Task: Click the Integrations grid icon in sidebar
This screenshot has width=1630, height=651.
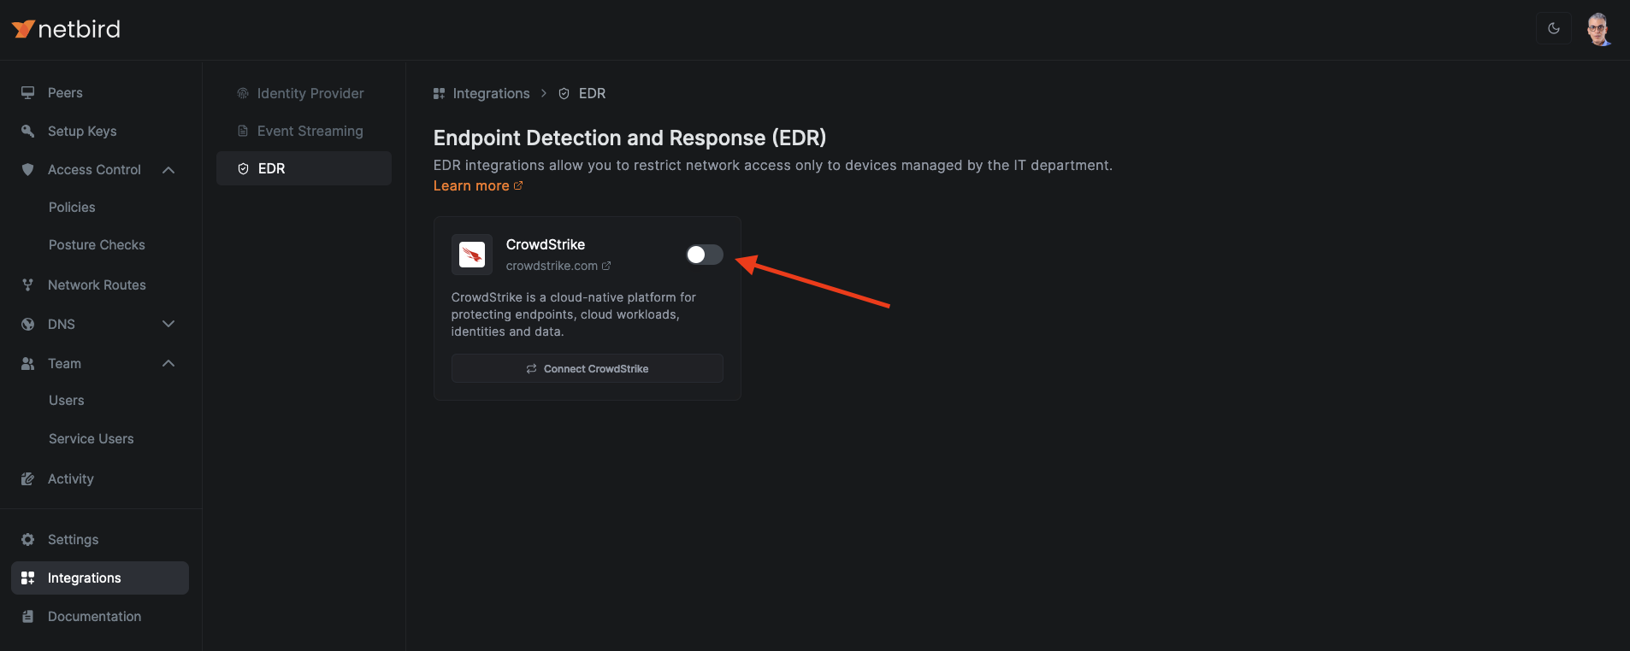Action: [x=28, y=578]
